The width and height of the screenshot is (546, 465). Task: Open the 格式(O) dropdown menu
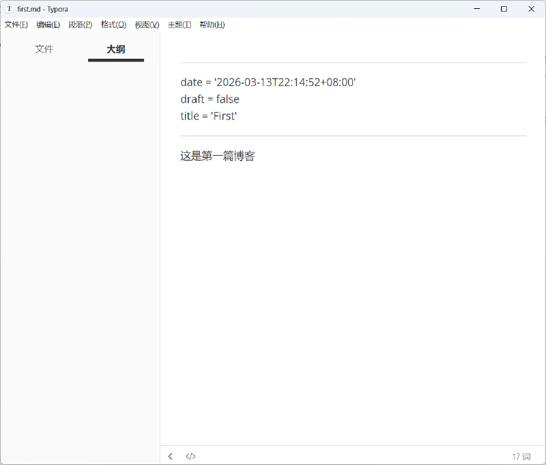point(113,25)
